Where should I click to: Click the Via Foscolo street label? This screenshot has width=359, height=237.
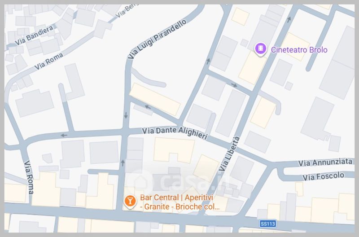(323, 176)
